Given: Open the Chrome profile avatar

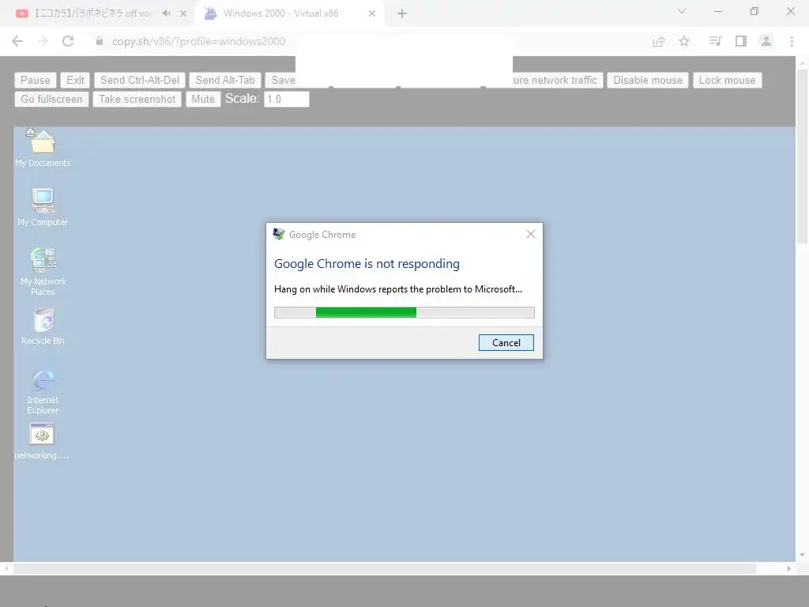Looking at the screenshot, I should (x=766, y=41).
